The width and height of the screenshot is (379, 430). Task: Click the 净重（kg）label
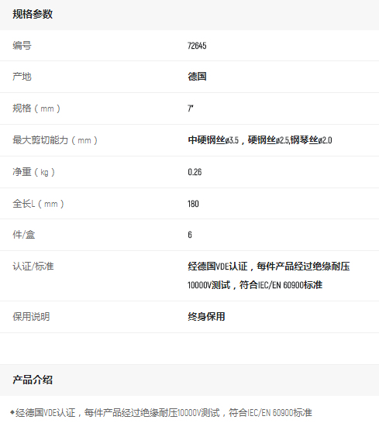(x=33, y=172)
